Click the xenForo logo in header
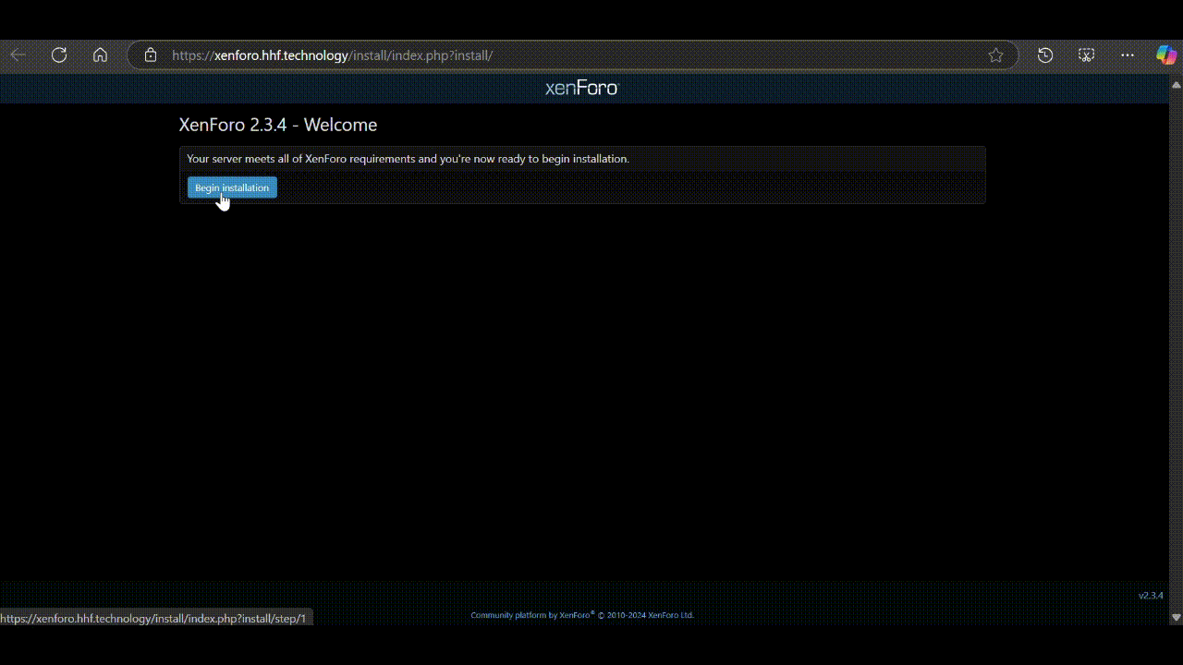 coord(581,88)
